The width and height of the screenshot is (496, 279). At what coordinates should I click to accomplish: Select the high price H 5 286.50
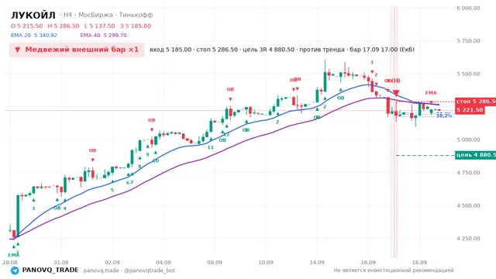(64, 26)
